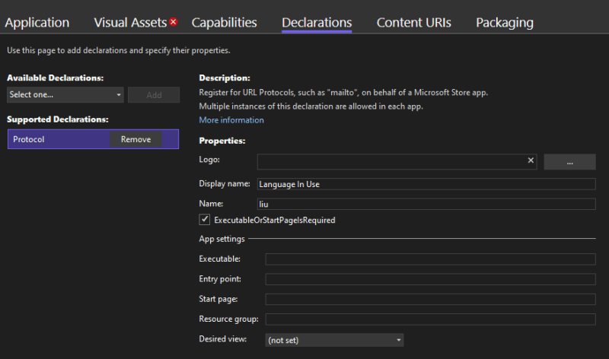
Task: Focus the Executable text field
Action: click(430, 259)
